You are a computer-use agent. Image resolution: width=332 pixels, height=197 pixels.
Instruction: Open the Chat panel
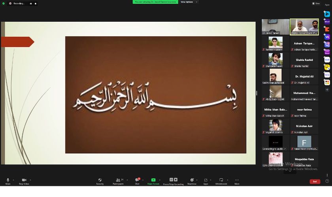(x=137, y=180)
